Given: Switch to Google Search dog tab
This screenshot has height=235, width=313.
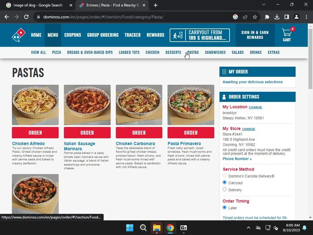Looking at the screenshot, I should coord(38,5).
